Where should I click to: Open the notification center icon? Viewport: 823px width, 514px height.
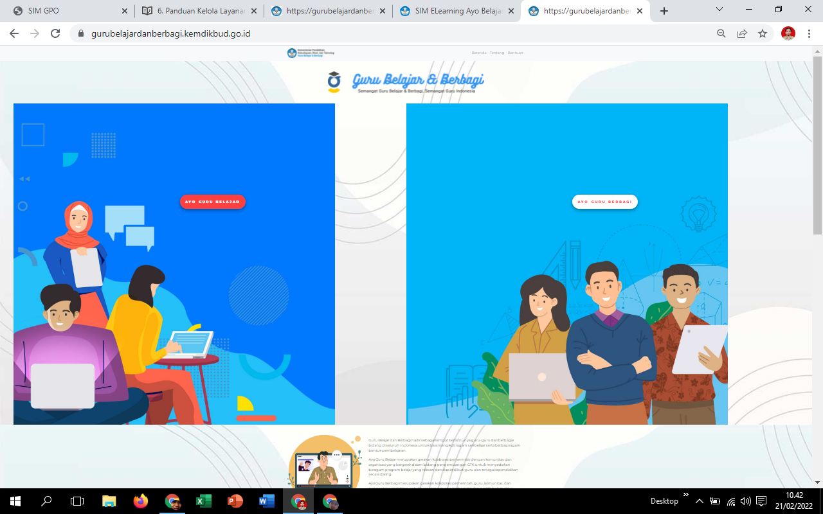pyautogui.click(x=762, y=501)
